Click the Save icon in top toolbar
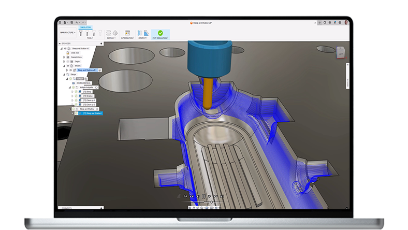Screen dimensions: 408x230 point(71,22)
